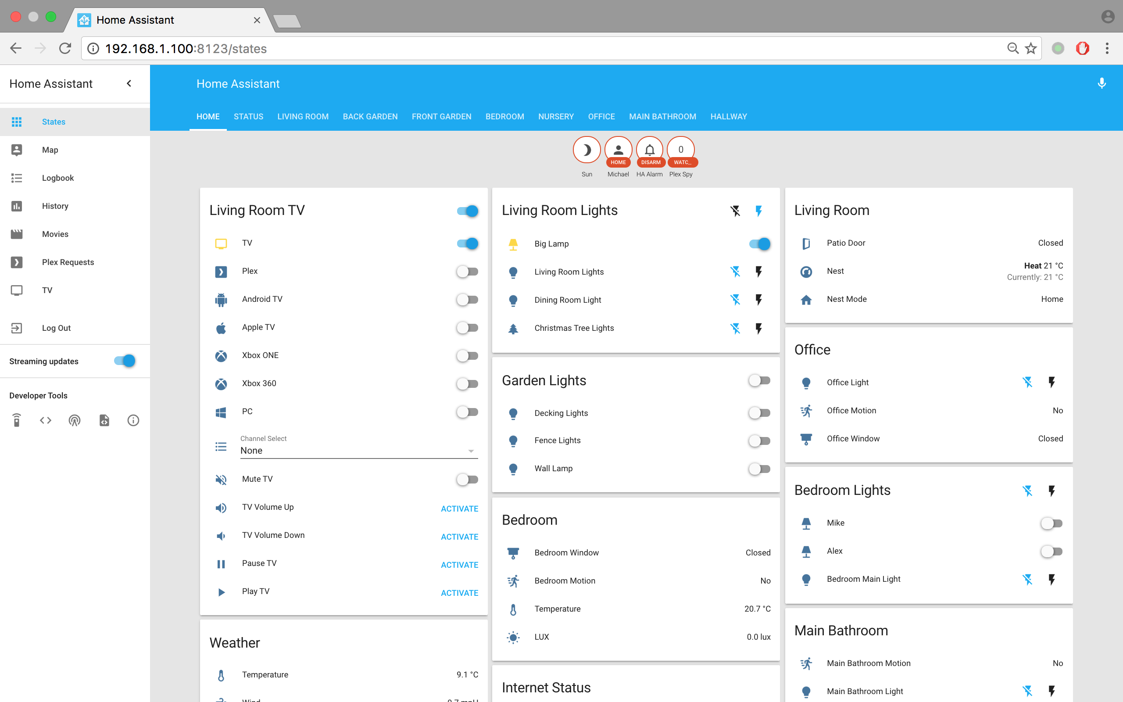Viewport: 1123px width, 702px height.
Task: Open the Chrome three-dot menu
Action: tap(1107, 48)
